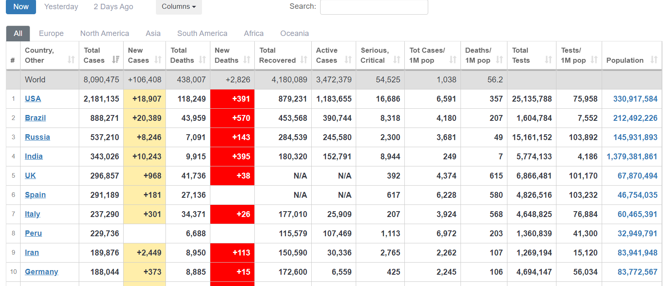Sort by Tot Cases/1M pop arrows
670x286 pixels.
(453, 60)
